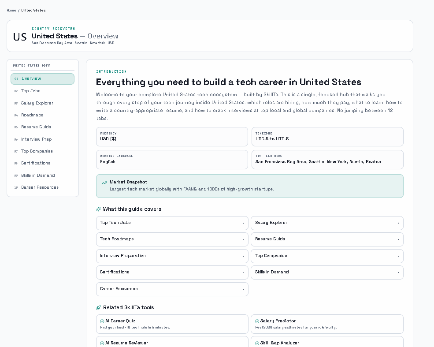Open Top Jobs in the sidebar
This screenshot has height=347, width=434.
(x=43, y=91)
